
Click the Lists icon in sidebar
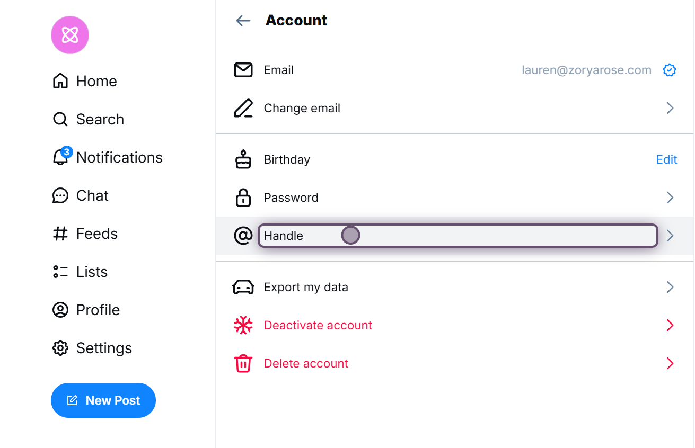pyautogui.click(x=60, y=272)
